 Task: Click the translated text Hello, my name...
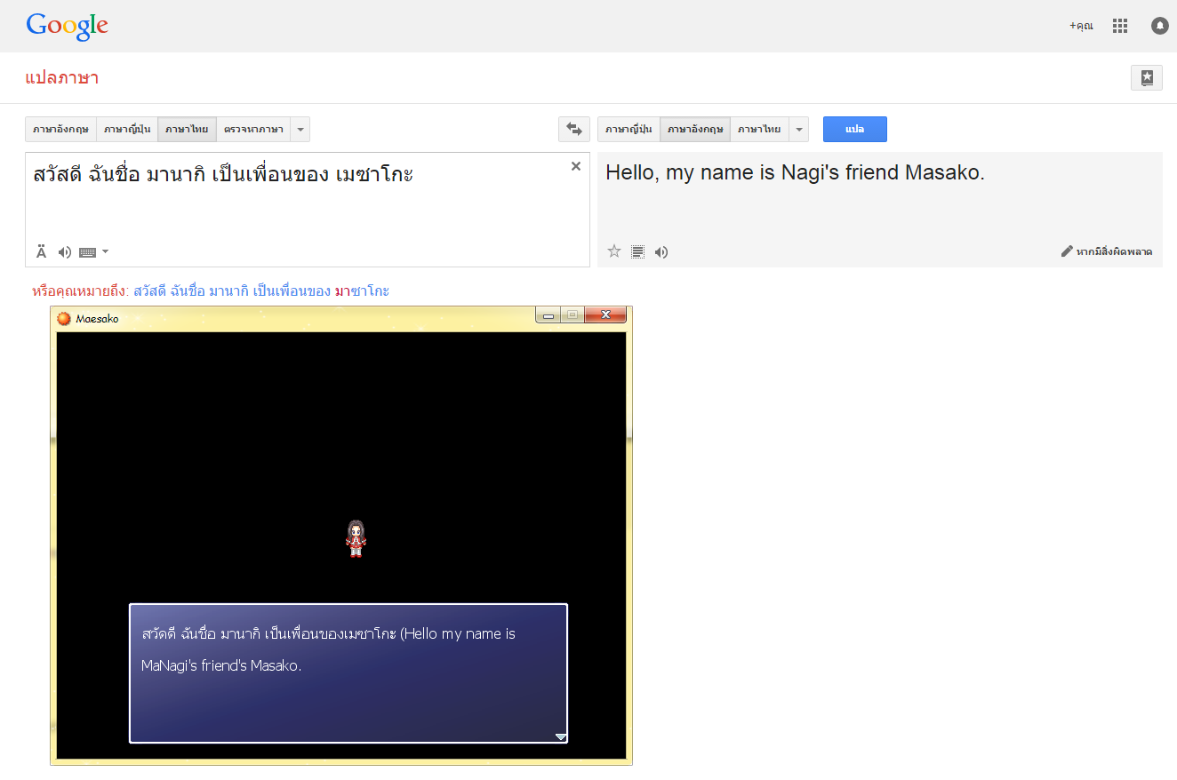point(796,172)
